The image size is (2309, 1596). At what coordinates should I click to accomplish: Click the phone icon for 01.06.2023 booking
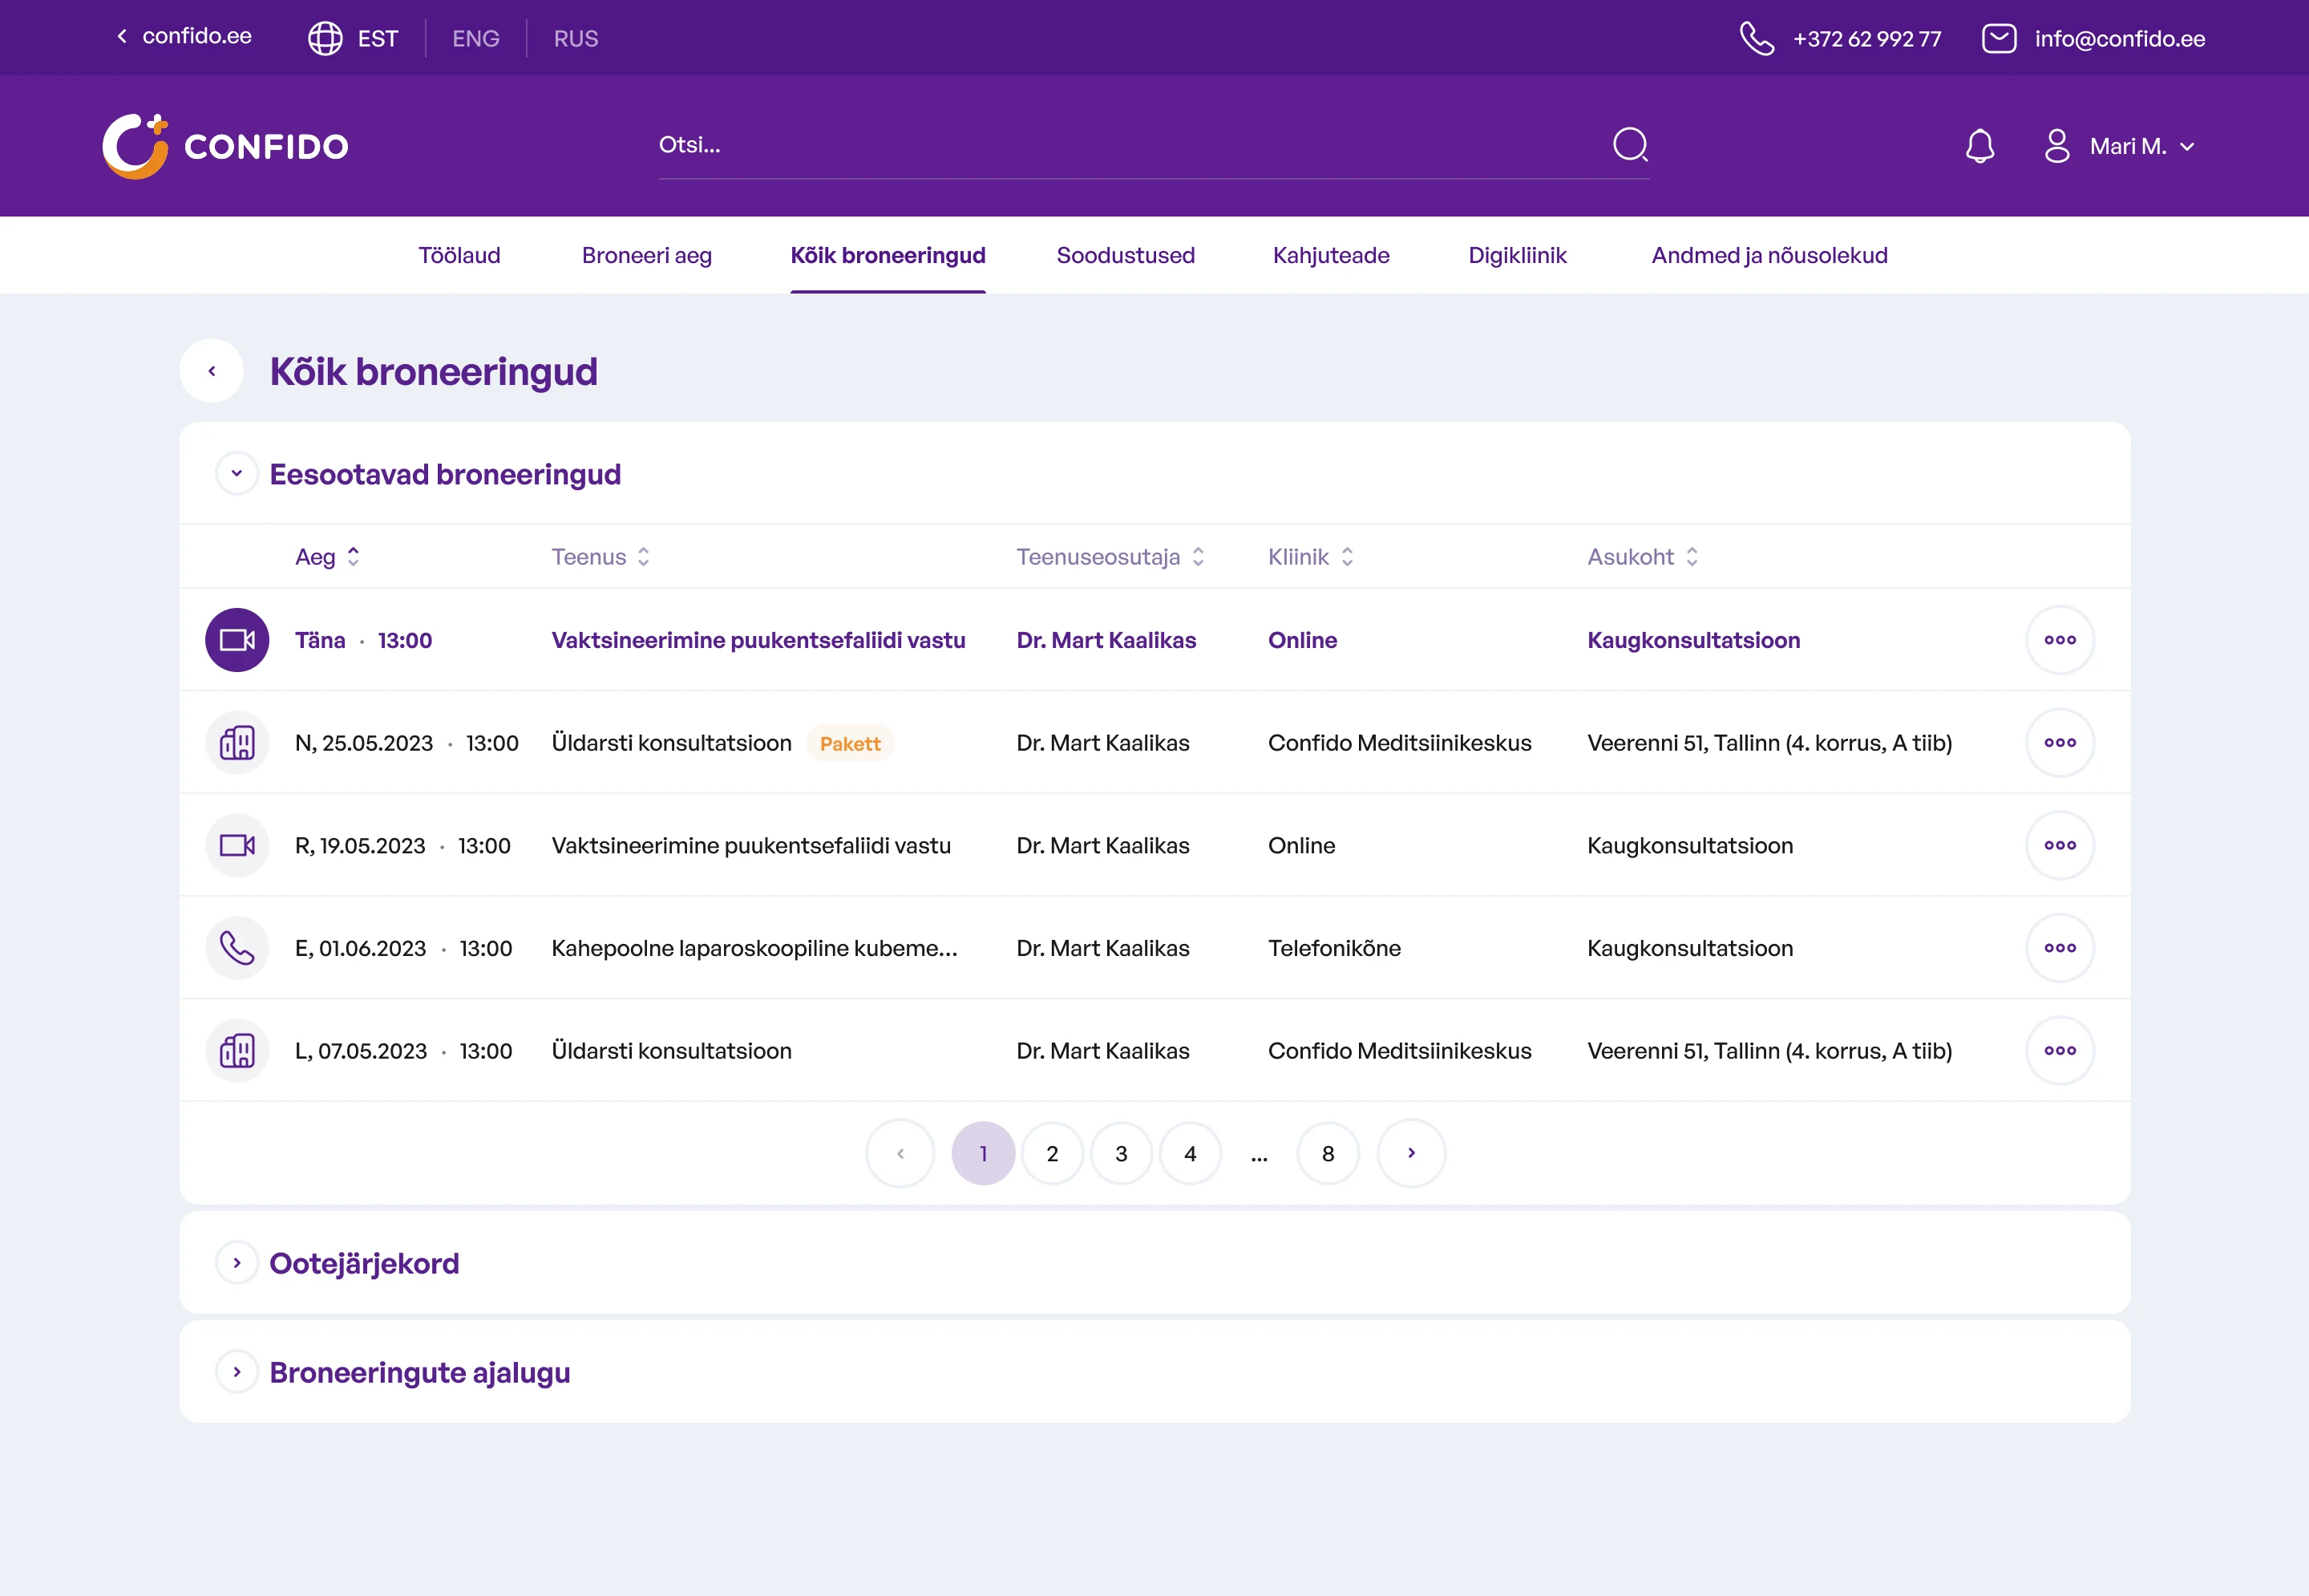coord(237,948)
